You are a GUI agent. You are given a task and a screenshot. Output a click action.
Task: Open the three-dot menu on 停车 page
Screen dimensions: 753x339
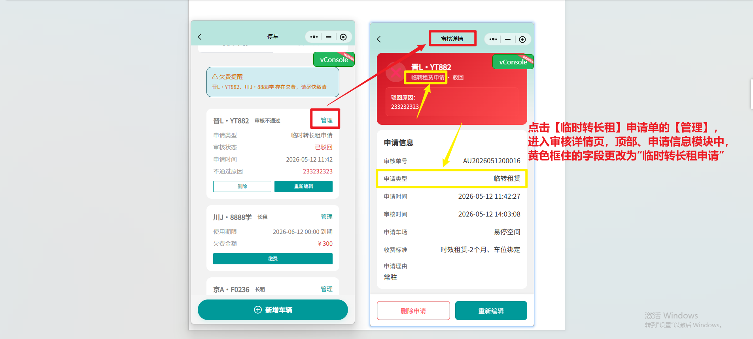pyautogui.click(x=314, y=37)
